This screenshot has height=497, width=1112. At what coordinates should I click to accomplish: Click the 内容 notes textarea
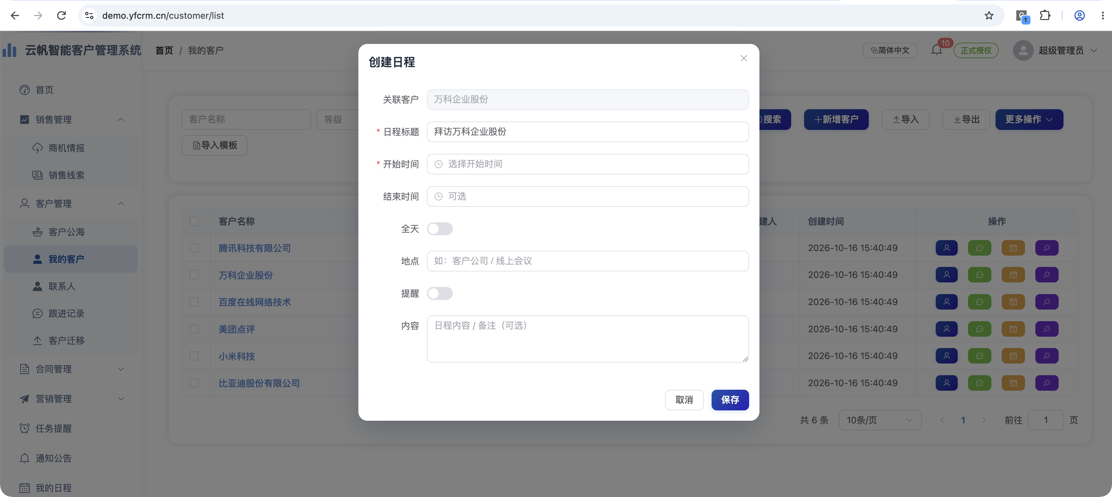(587, 339)
